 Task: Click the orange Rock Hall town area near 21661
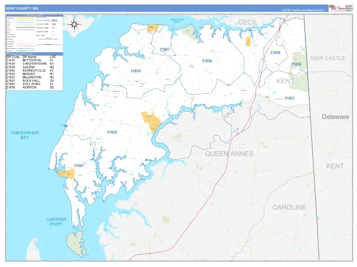[66, 174]
